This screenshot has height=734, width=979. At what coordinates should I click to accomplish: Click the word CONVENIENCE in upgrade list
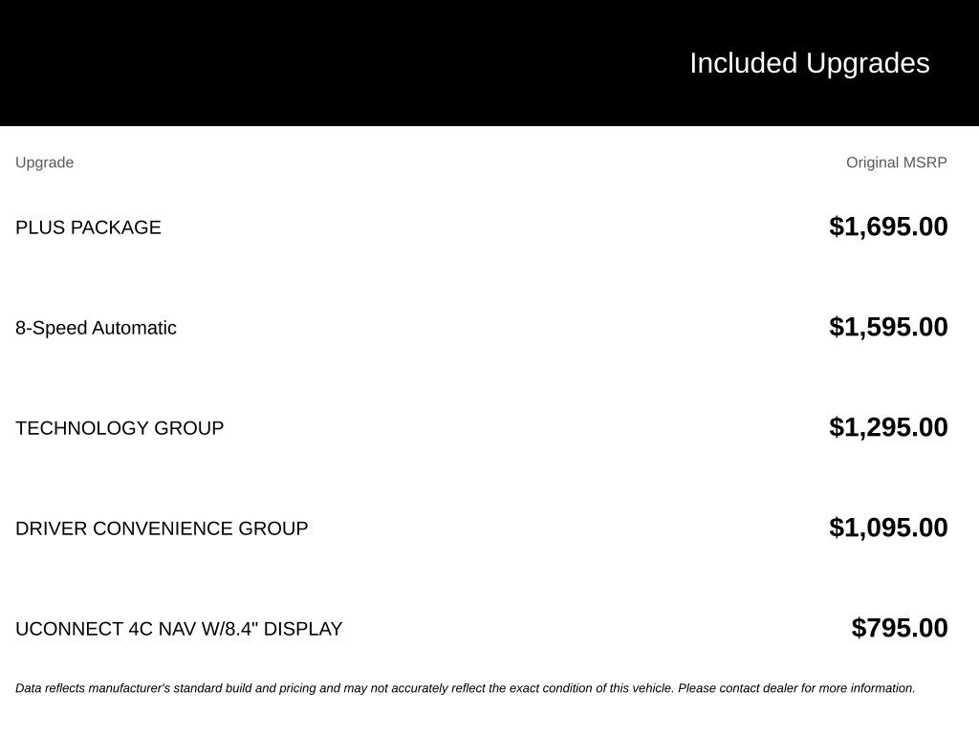163,529
